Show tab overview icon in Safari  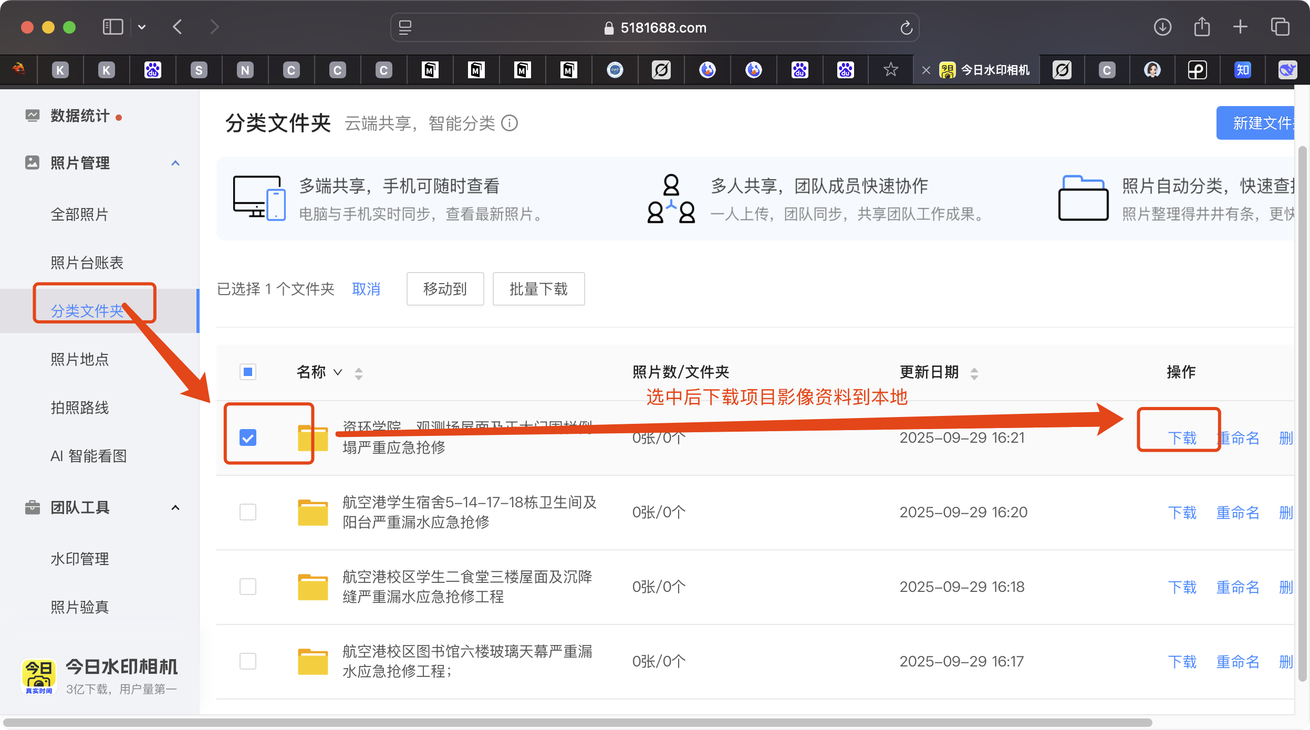pos(1280,27)
